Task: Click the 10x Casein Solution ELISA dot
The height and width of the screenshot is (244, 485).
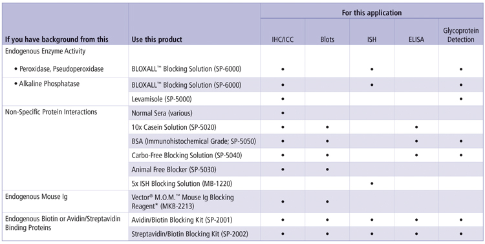Action: click(416, 127)
